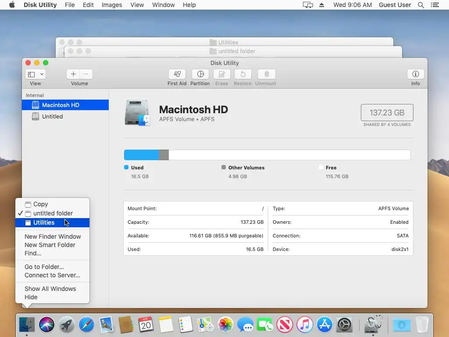Choose Hide in the Dock menu

53,297
